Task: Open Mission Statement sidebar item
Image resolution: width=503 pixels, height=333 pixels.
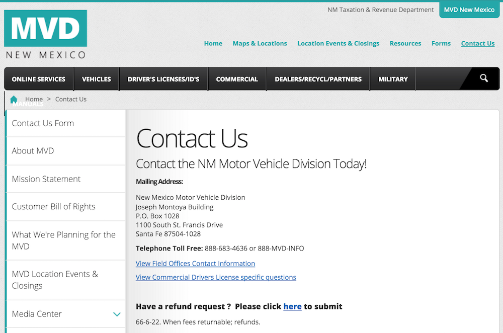Action: tap(65, 179)
